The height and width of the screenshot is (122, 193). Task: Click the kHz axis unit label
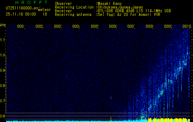pos(3,25)
